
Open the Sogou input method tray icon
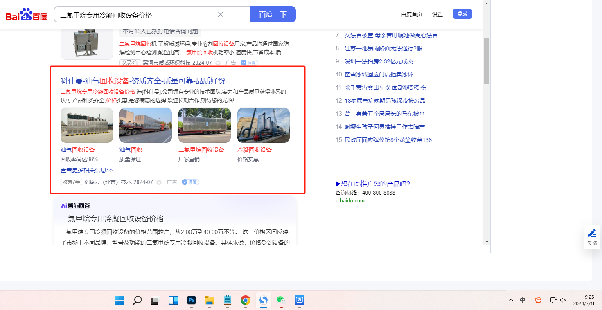[538, 300]
